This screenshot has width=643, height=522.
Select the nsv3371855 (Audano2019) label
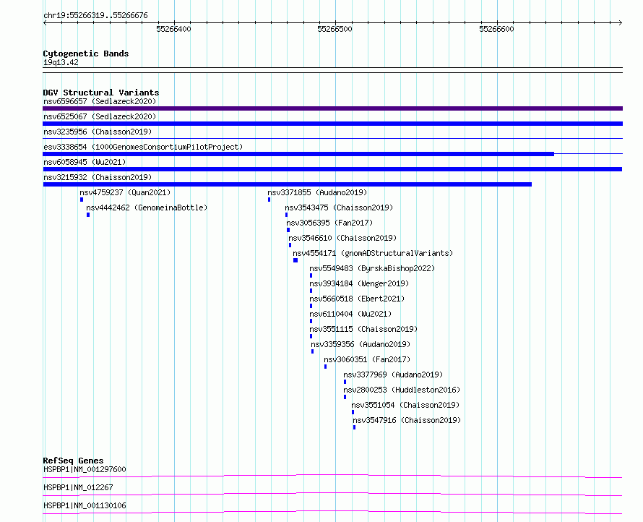point(317,192)
